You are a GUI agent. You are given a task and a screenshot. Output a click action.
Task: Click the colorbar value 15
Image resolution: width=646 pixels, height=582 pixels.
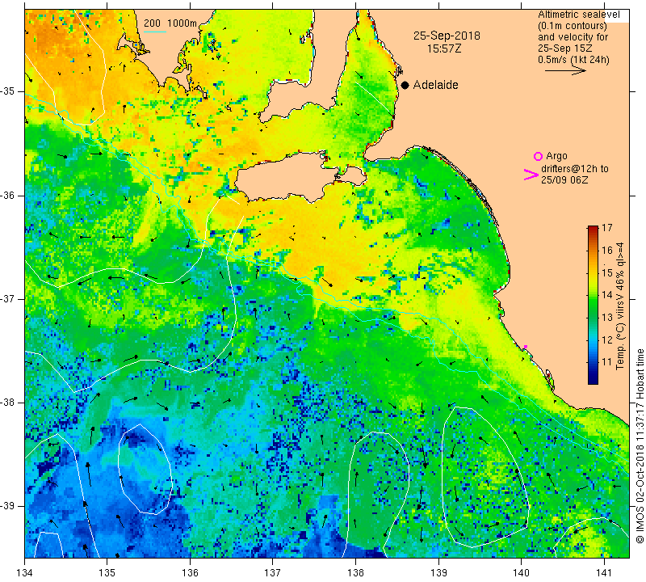point(607,272)
